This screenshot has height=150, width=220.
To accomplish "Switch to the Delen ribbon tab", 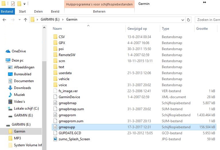I will coord(38,11).
